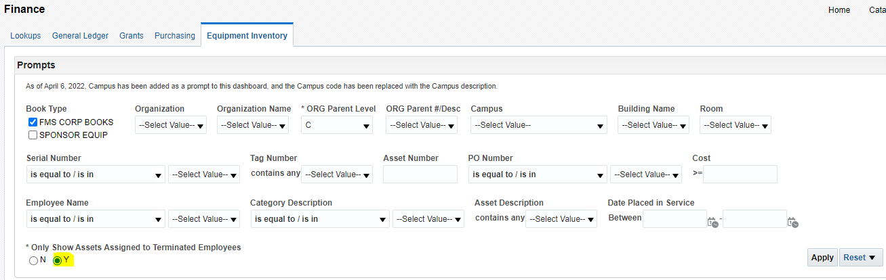The height and width of the screenshot is (280, 886).
Task: Click the Cost input field
Action: pyautogui.click(x=740, y=174)
